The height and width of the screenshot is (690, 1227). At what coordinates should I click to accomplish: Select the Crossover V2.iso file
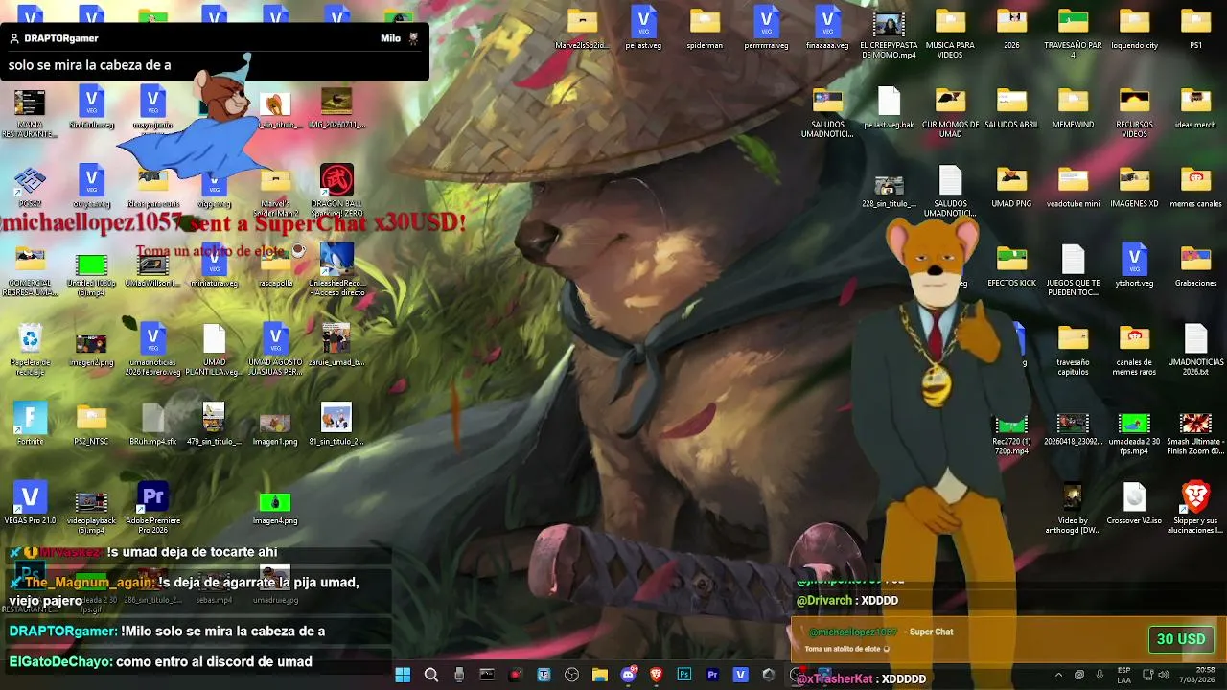[1134, 504]
